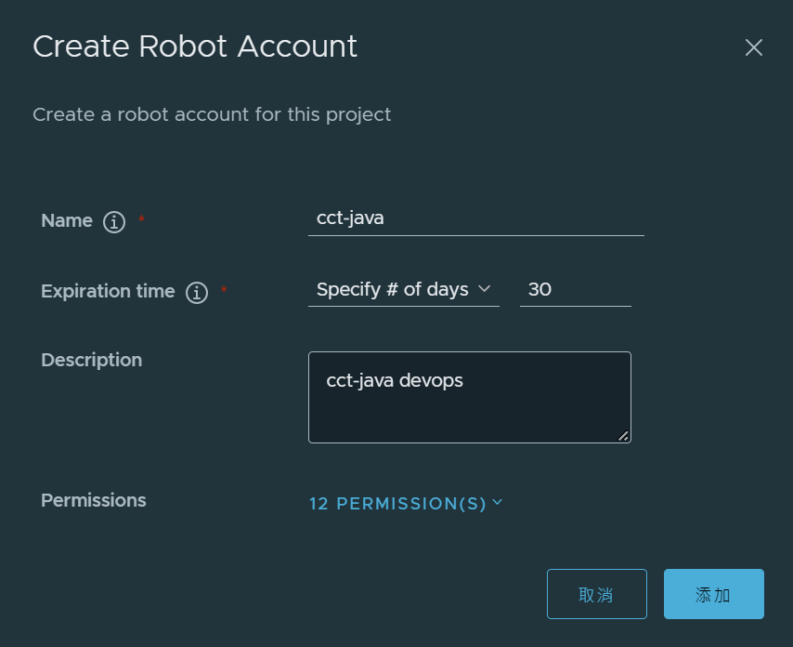Click the Description box resize handle
Viewport: 793px width, 647px height.
click(x=623, y=435)
